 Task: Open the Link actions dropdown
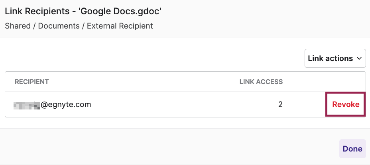(335, 58)
